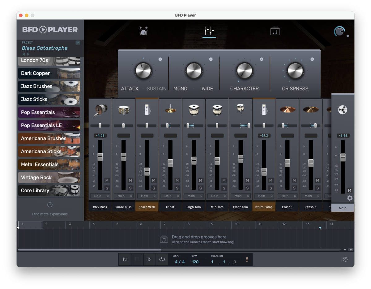
Task: Expand the Pop Essentials chevron
Action: point(74,113)
